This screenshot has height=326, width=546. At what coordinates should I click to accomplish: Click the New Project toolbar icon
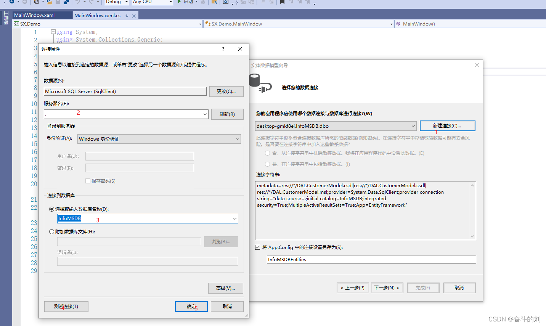(x=36, y=3)
